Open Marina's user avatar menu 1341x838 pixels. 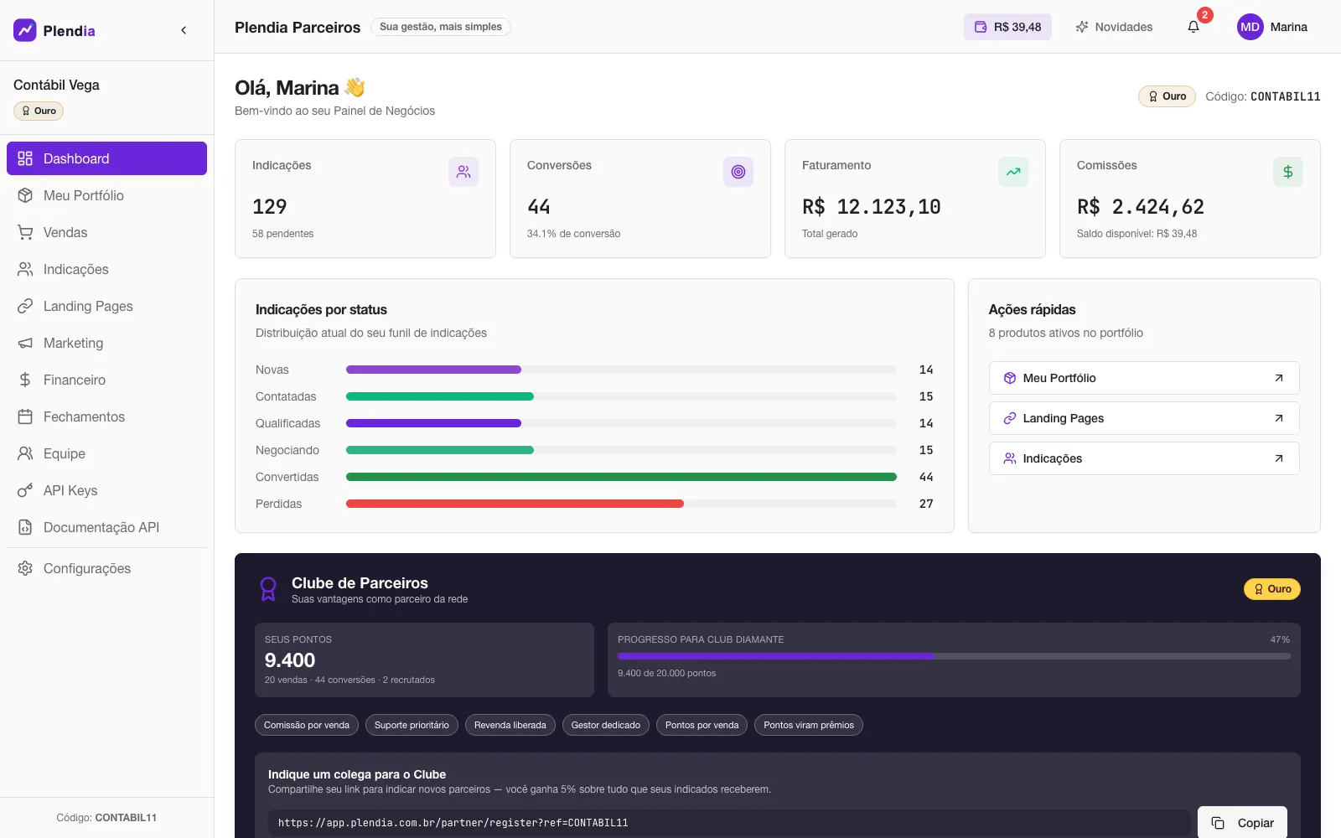[1272, 27]
